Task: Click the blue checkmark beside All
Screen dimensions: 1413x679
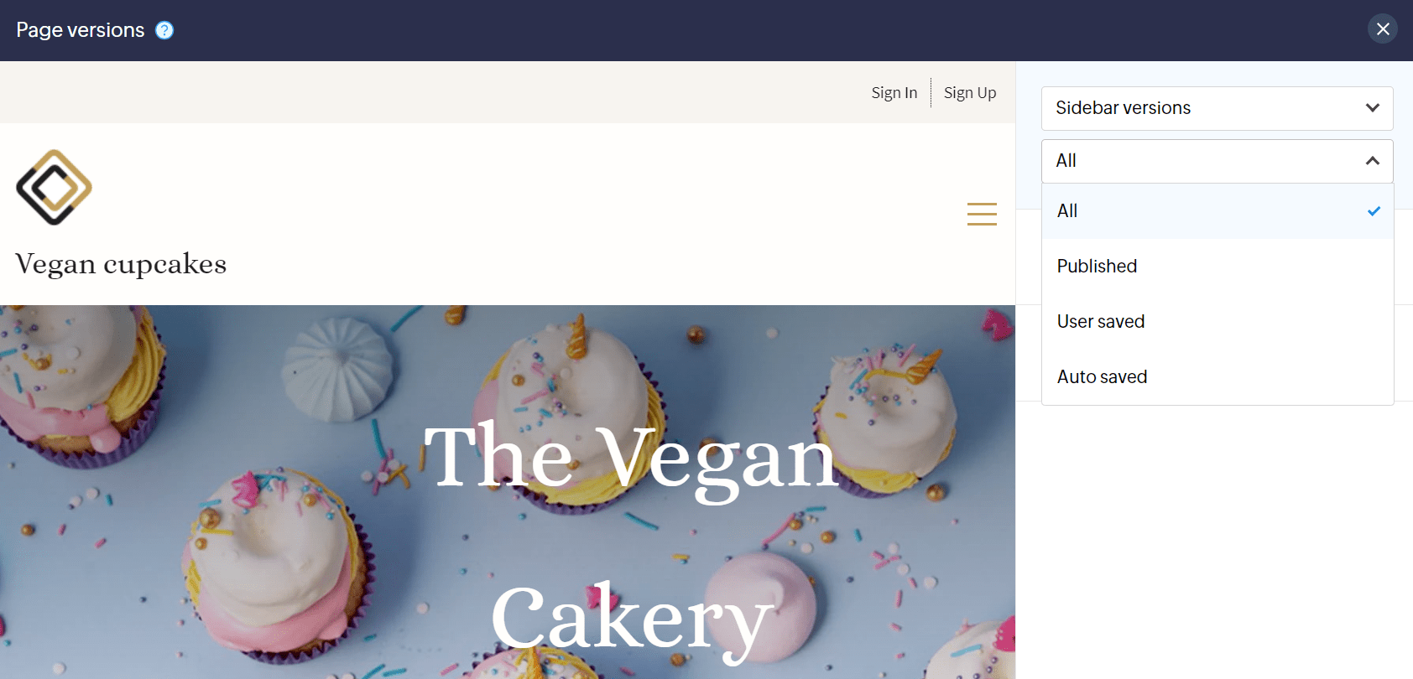Action: [1374, 211]
